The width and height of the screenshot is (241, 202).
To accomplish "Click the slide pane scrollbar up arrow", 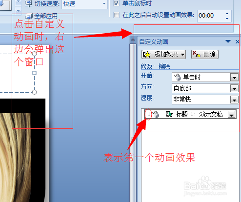I will coord(133,40).
